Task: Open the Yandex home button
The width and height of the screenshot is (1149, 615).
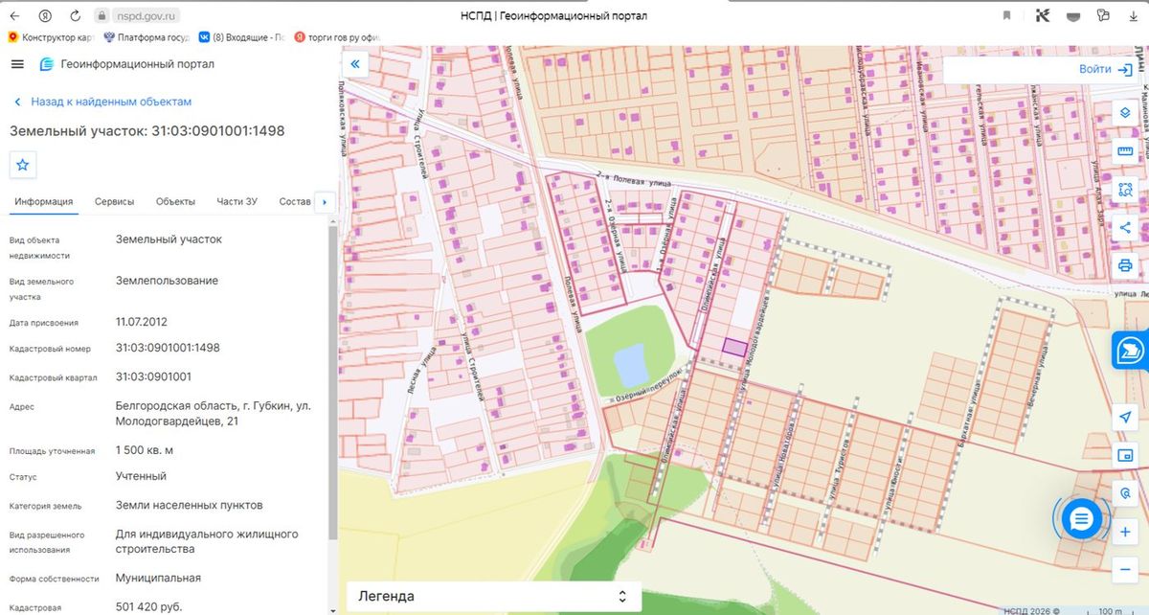Action: 45,16
